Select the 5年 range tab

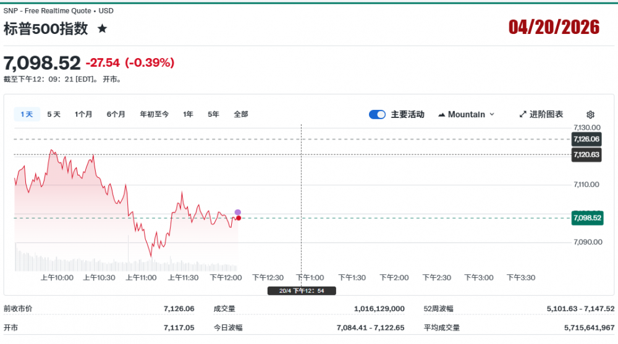click(x=213, y=114)
